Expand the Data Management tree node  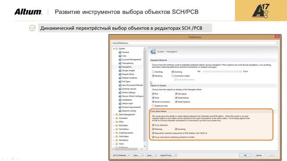(114, 114)
